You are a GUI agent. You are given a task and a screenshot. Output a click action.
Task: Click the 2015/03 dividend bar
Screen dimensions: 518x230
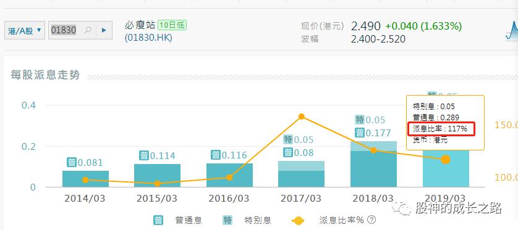click(157, 176)
